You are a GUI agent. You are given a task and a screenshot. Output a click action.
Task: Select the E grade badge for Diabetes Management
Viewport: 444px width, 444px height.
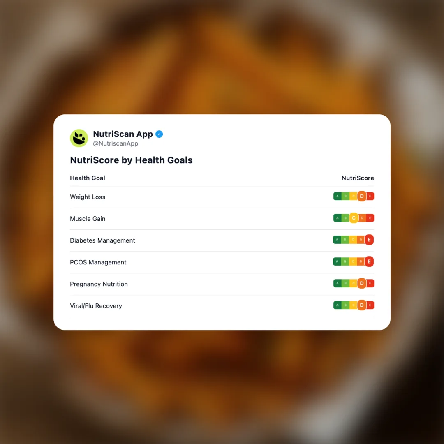pyautogui.click(x=369, y=240)
